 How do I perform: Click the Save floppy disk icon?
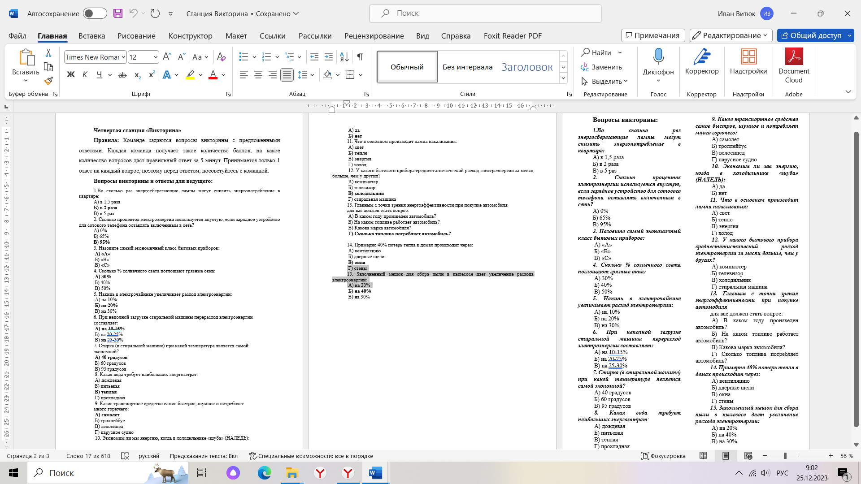(x=118, y=13)
